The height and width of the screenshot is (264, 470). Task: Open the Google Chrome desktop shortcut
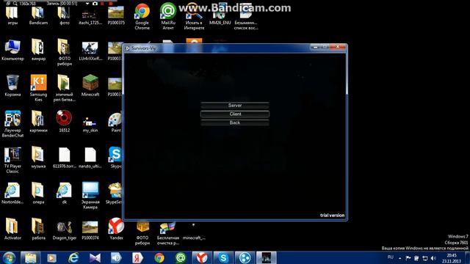coord(142,16)
